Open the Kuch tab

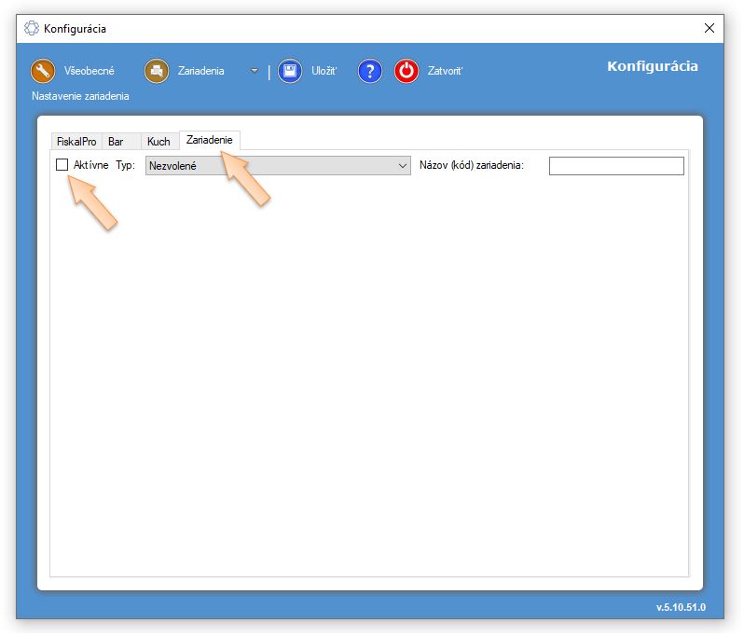click(x=158, y=142)
